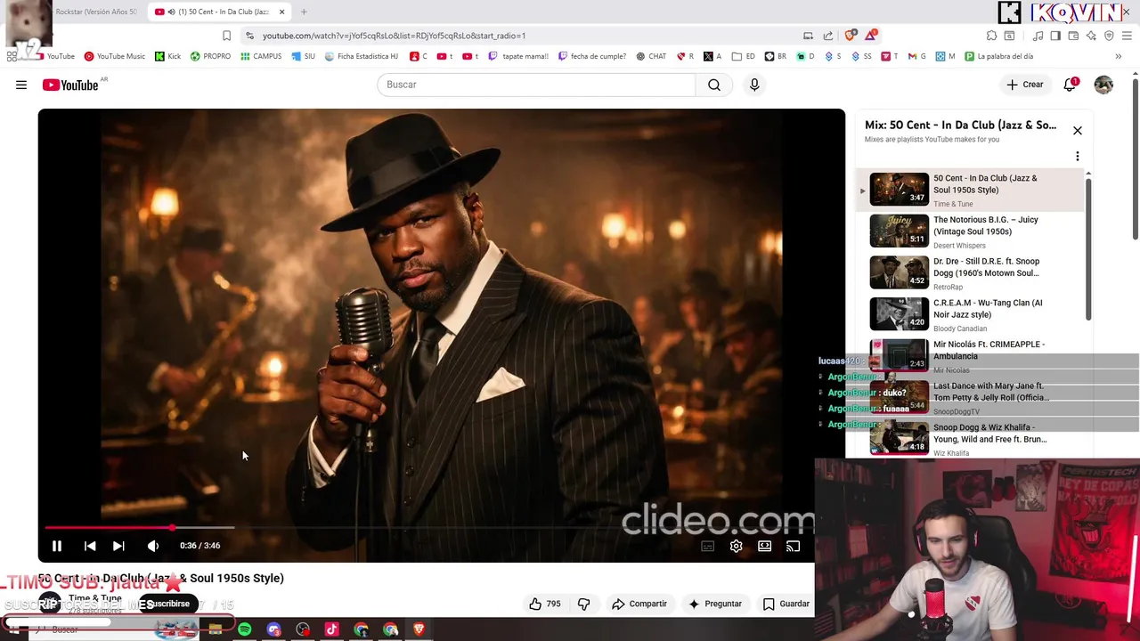Image resolution: width=1140 pixels, height=641 pixels.
Task: Bookmark this page with the bookmark icon
Action: point(226,36)
